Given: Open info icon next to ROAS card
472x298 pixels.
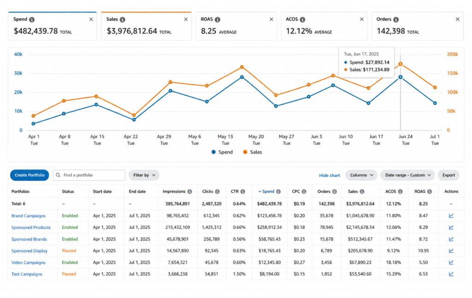Looking at the screenshot, I should coord(218,19).
